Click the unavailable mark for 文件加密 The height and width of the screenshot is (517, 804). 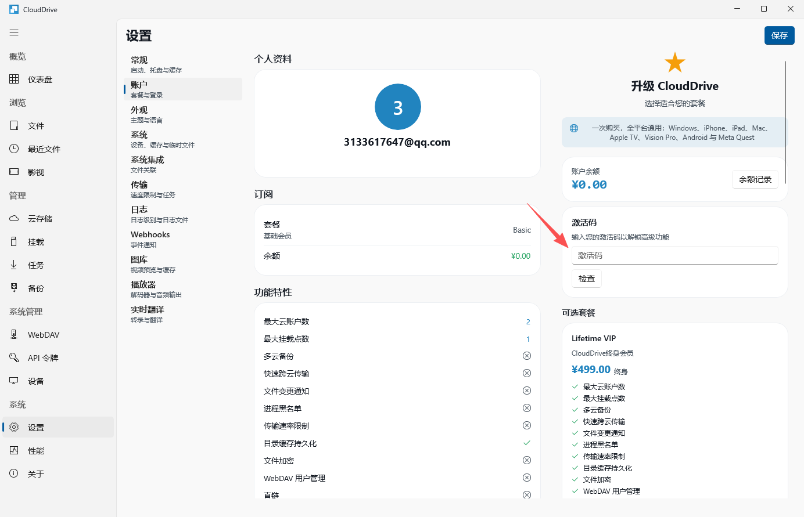pos(527,460)
